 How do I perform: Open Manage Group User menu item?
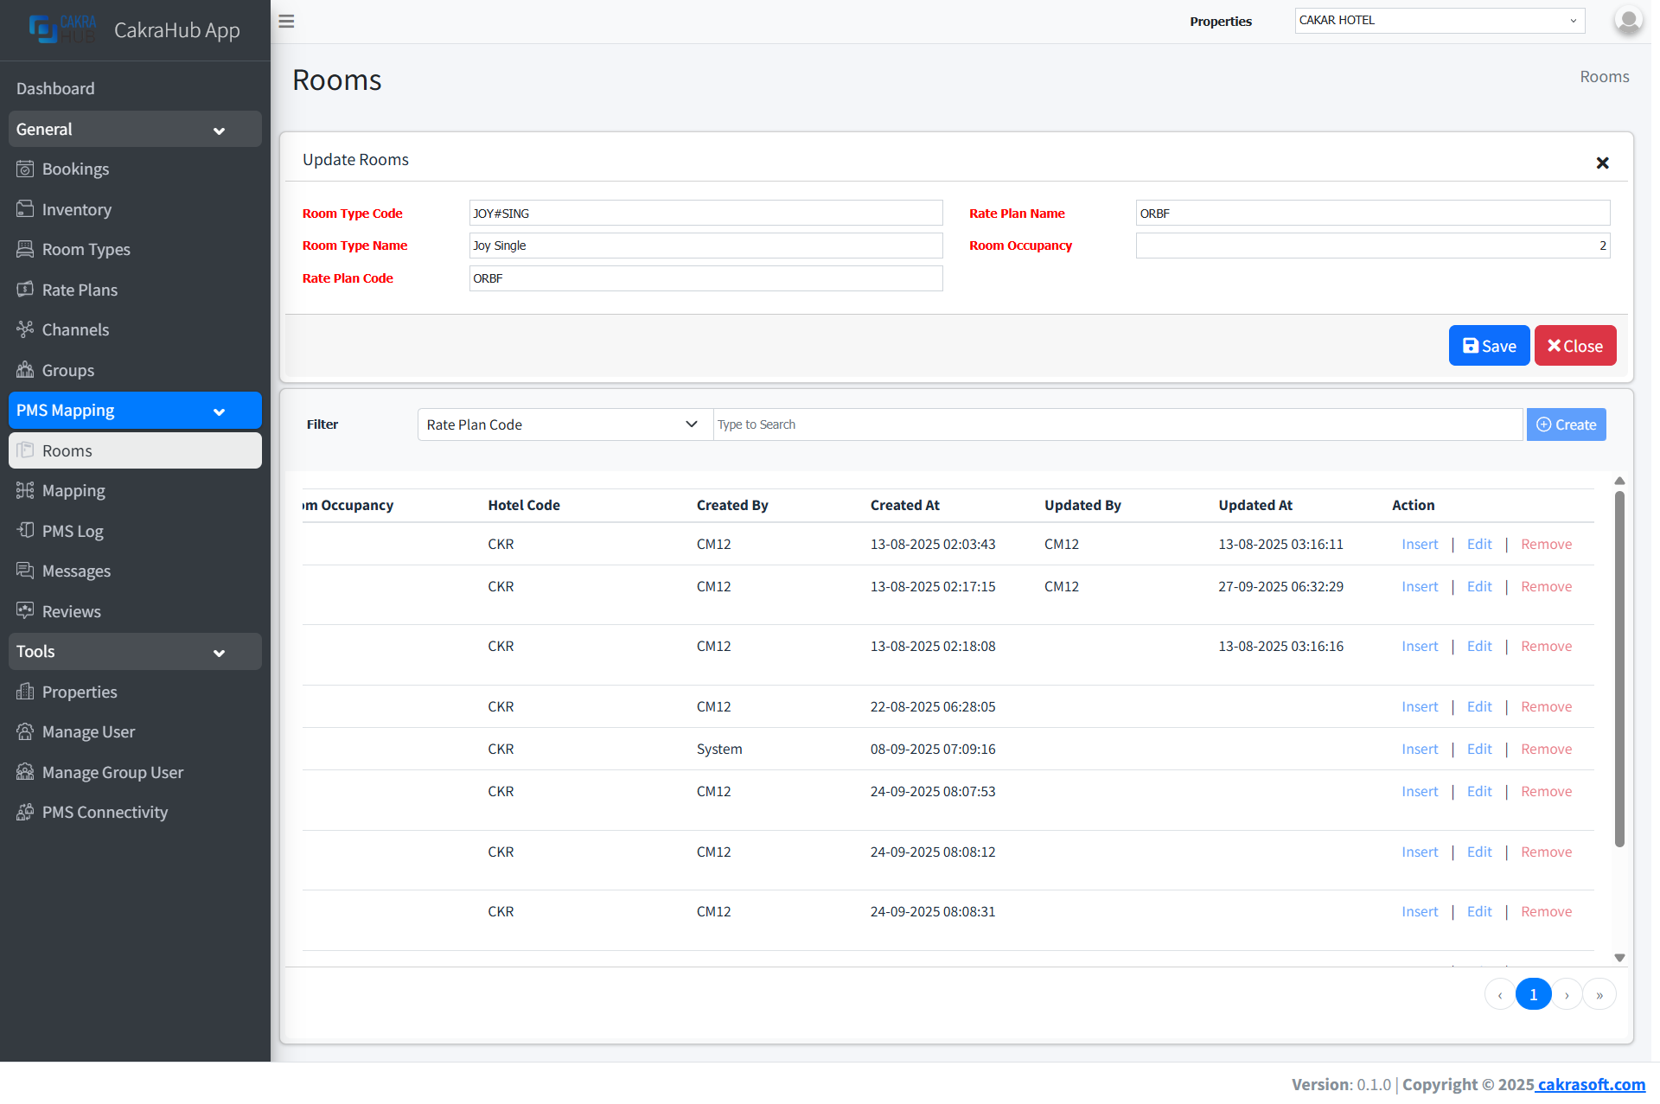112,772
